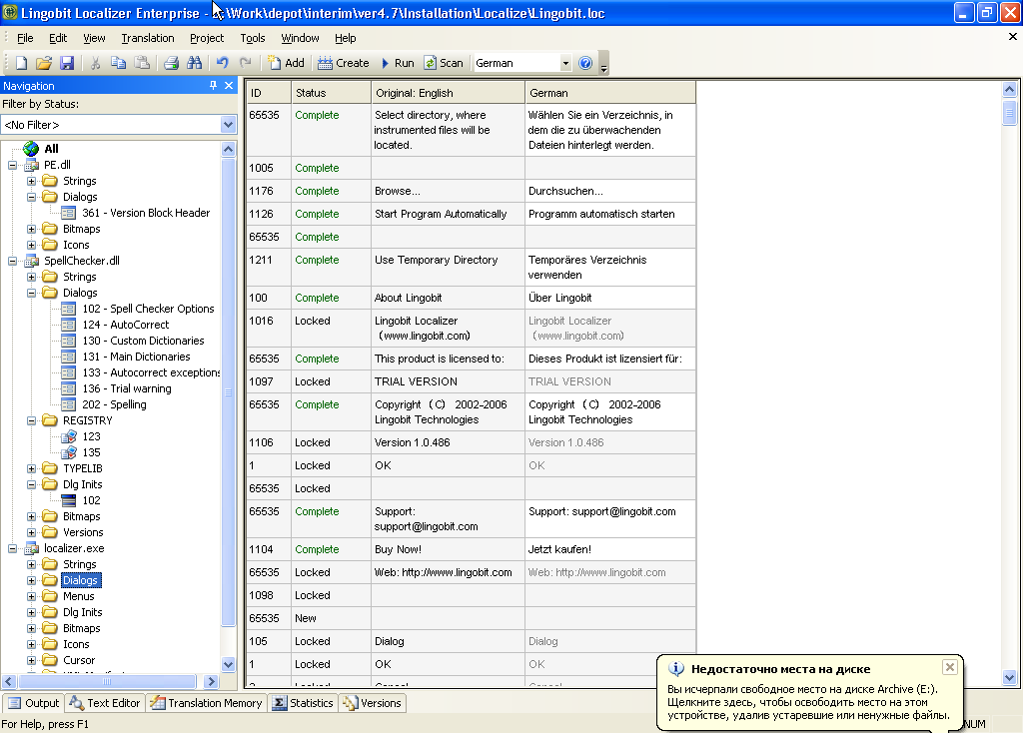Image resolution: width=1023 pixels, height=733 pixels.
Task: Switch to the Text Editor tab
Action: [x=105, y=703]
